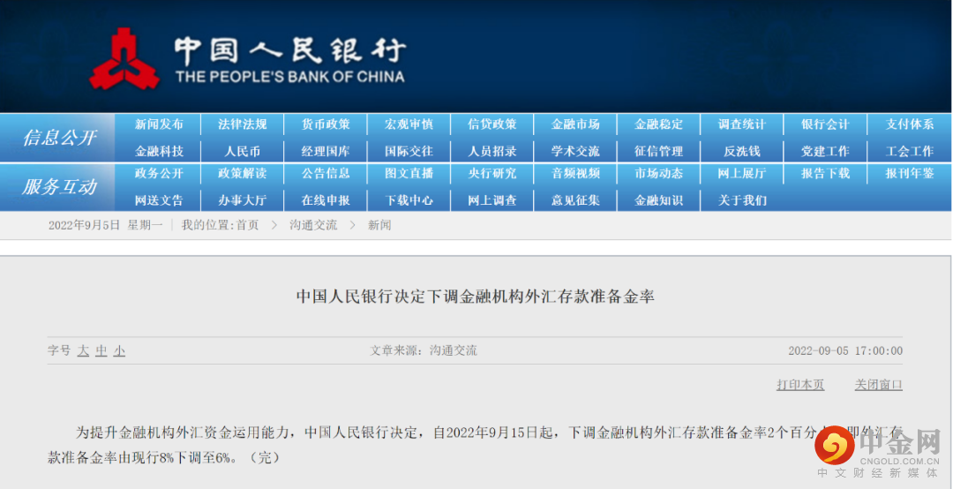The width and height of the screenshot is (953, 489).
Task: Select 反洗钱 menu item
Action: (741, 151)
